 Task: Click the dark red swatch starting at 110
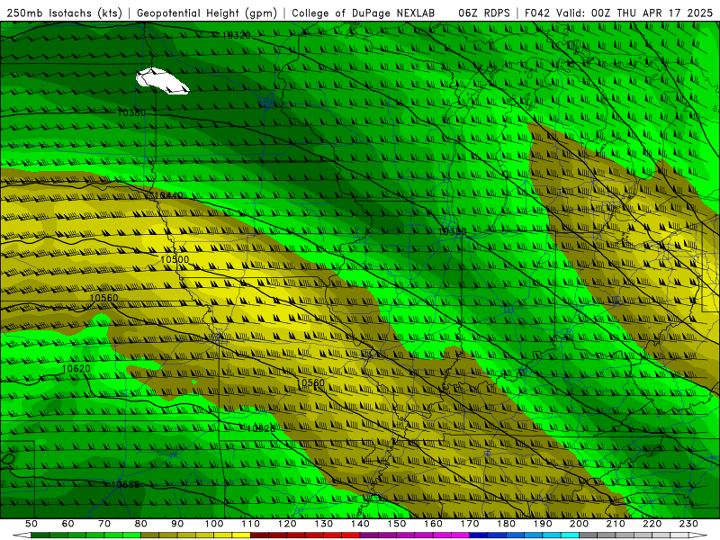pos(260,535)
